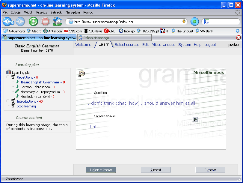This screenshot has height=183, width=243.
Task: Play the audio with the arrow button
Action: tap(195, 119)
